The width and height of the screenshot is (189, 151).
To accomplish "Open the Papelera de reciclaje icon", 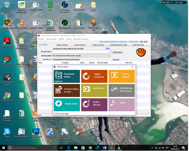I will pyautogui.click(x=7, y=7).
